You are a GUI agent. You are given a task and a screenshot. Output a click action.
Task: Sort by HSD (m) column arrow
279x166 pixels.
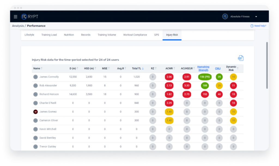coord(95,68)
